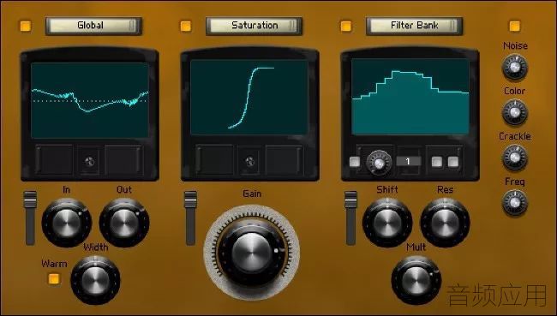Open the Saturation mode selector
The width and height of the screenshot is (557, 316).
(254, 26)
